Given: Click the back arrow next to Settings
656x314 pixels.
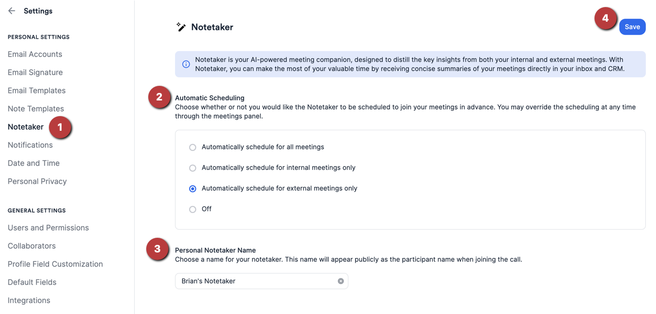Looking at the screenshot, I should tap(11, 11).
